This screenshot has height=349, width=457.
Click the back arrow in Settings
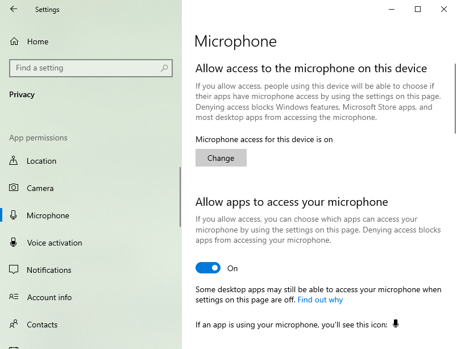[x=14, y=9]
